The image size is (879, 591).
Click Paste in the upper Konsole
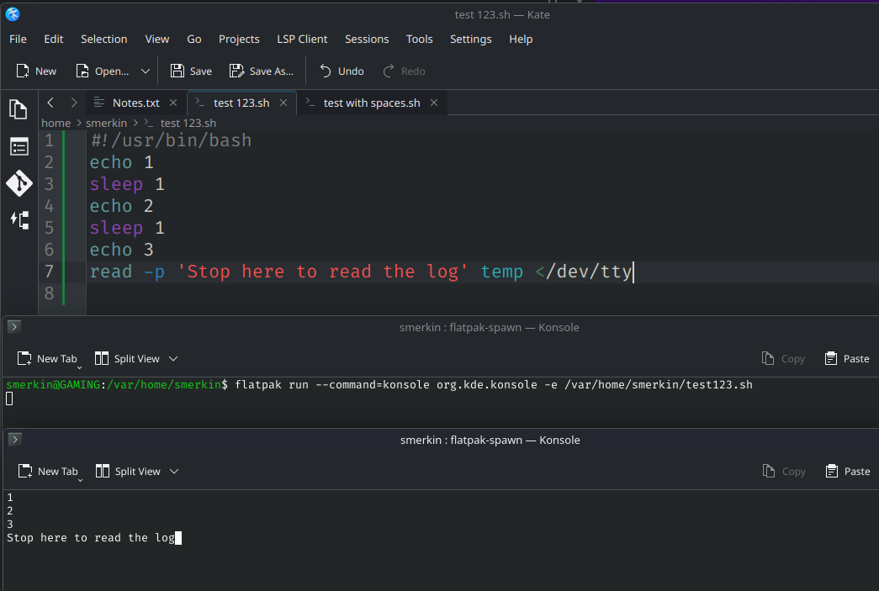847,359
